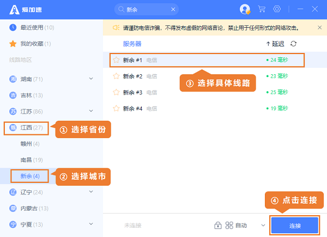327x237 pixels.
Task: Select the 江西 province
Action: coord(32,127)
